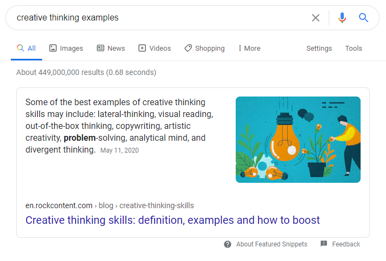
Task: Open the Tools filter options
Action: (x=354, y=48)
